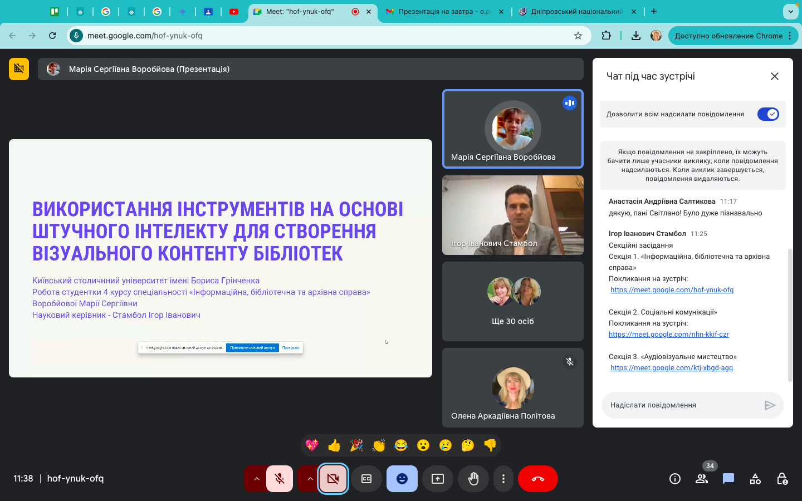The width and height of the screenshot is (802, 501).
Task: Open the emoji reactions button
Action: (402, 479)
